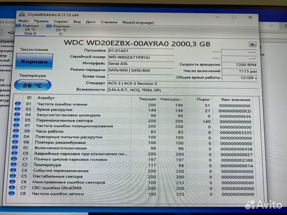Click the empty Буква тома field
The image size is (287, 215).
pyautogui.click(x=141, y=77)
